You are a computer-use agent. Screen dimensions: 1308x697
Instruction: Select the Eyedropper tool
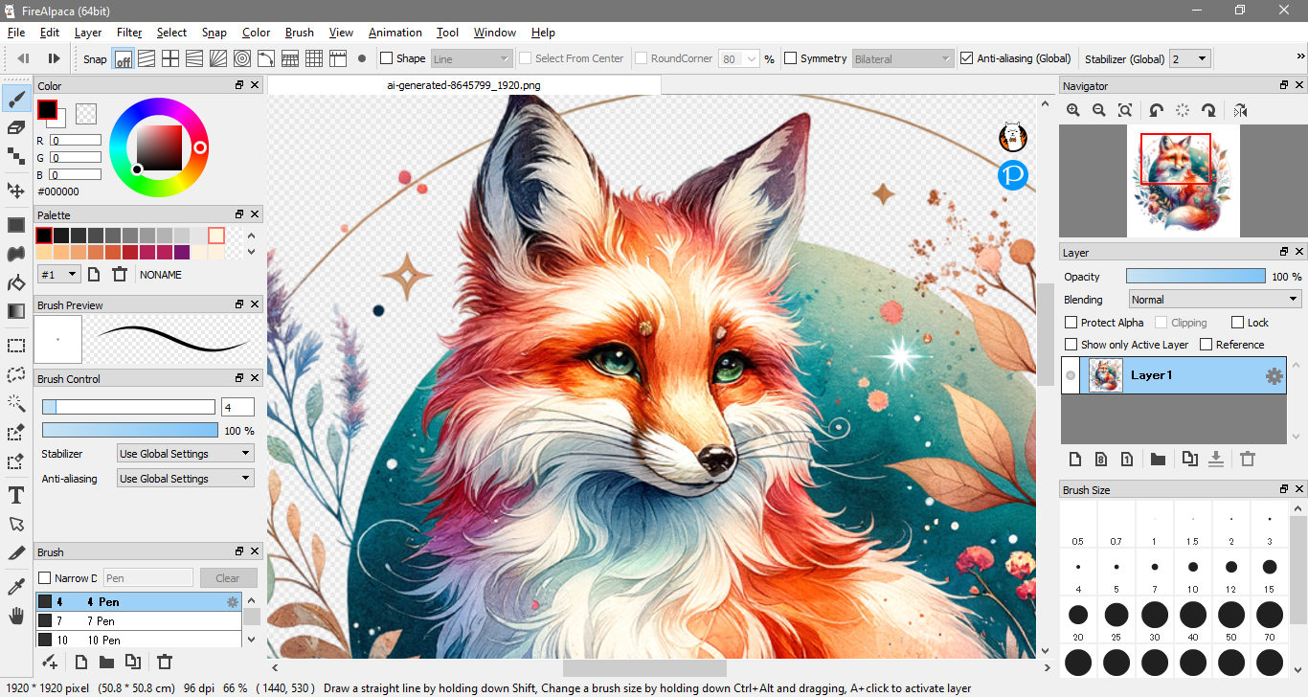16,587
